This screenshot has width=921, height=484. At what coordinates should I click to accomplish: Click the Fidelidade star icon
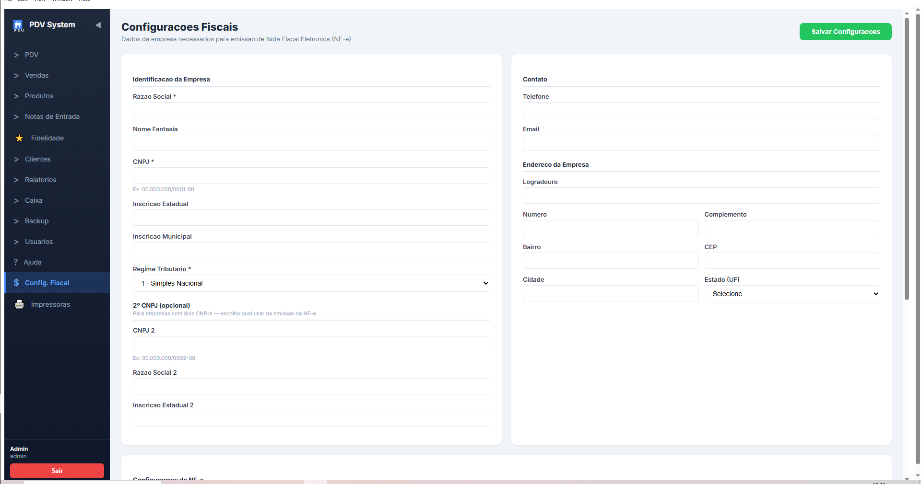tap(19, 138)
